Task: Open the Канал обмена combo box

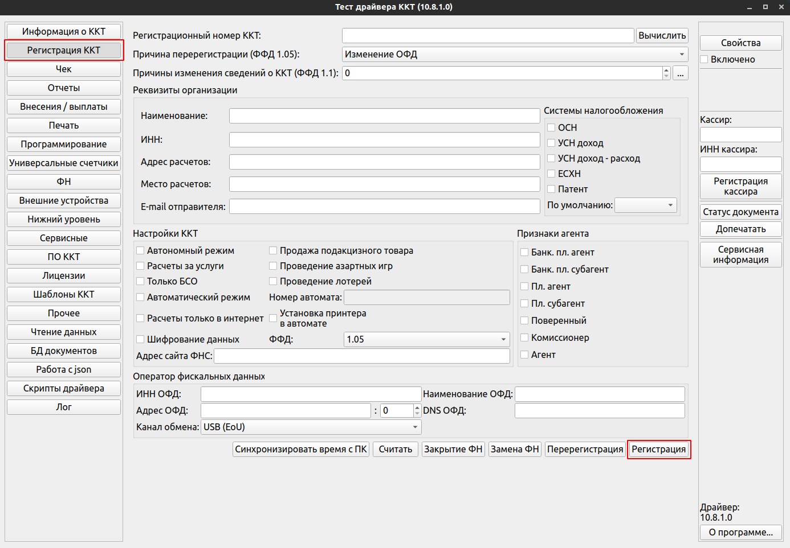Action: pos(311,427)
